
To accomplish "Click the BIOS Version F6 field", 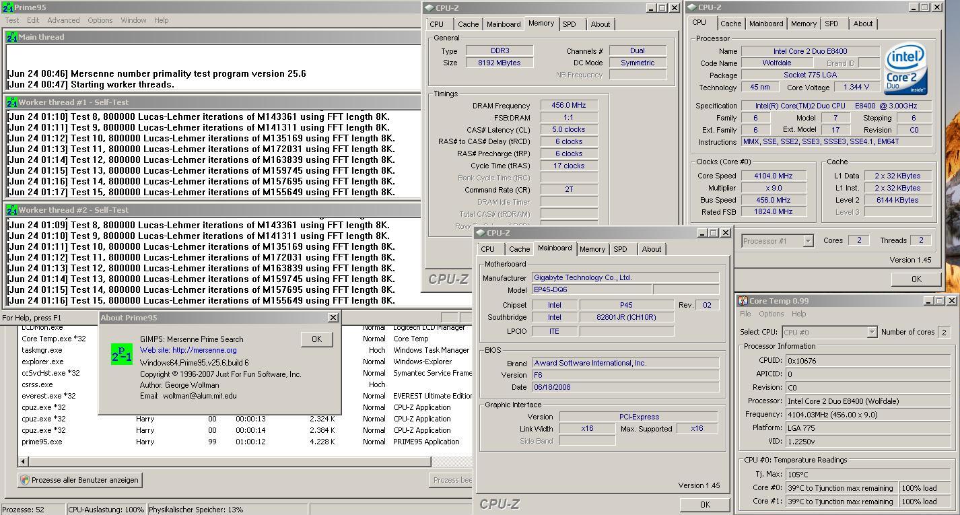I will (x=625, y=375).
